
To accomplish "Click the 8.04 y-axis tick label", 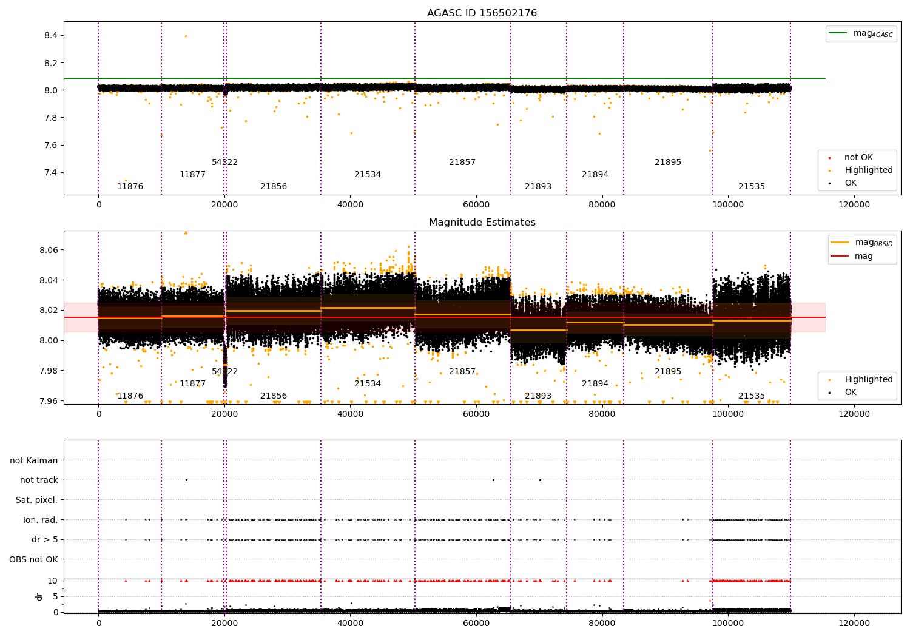I will pyautogui.click(x=49, y=280).
